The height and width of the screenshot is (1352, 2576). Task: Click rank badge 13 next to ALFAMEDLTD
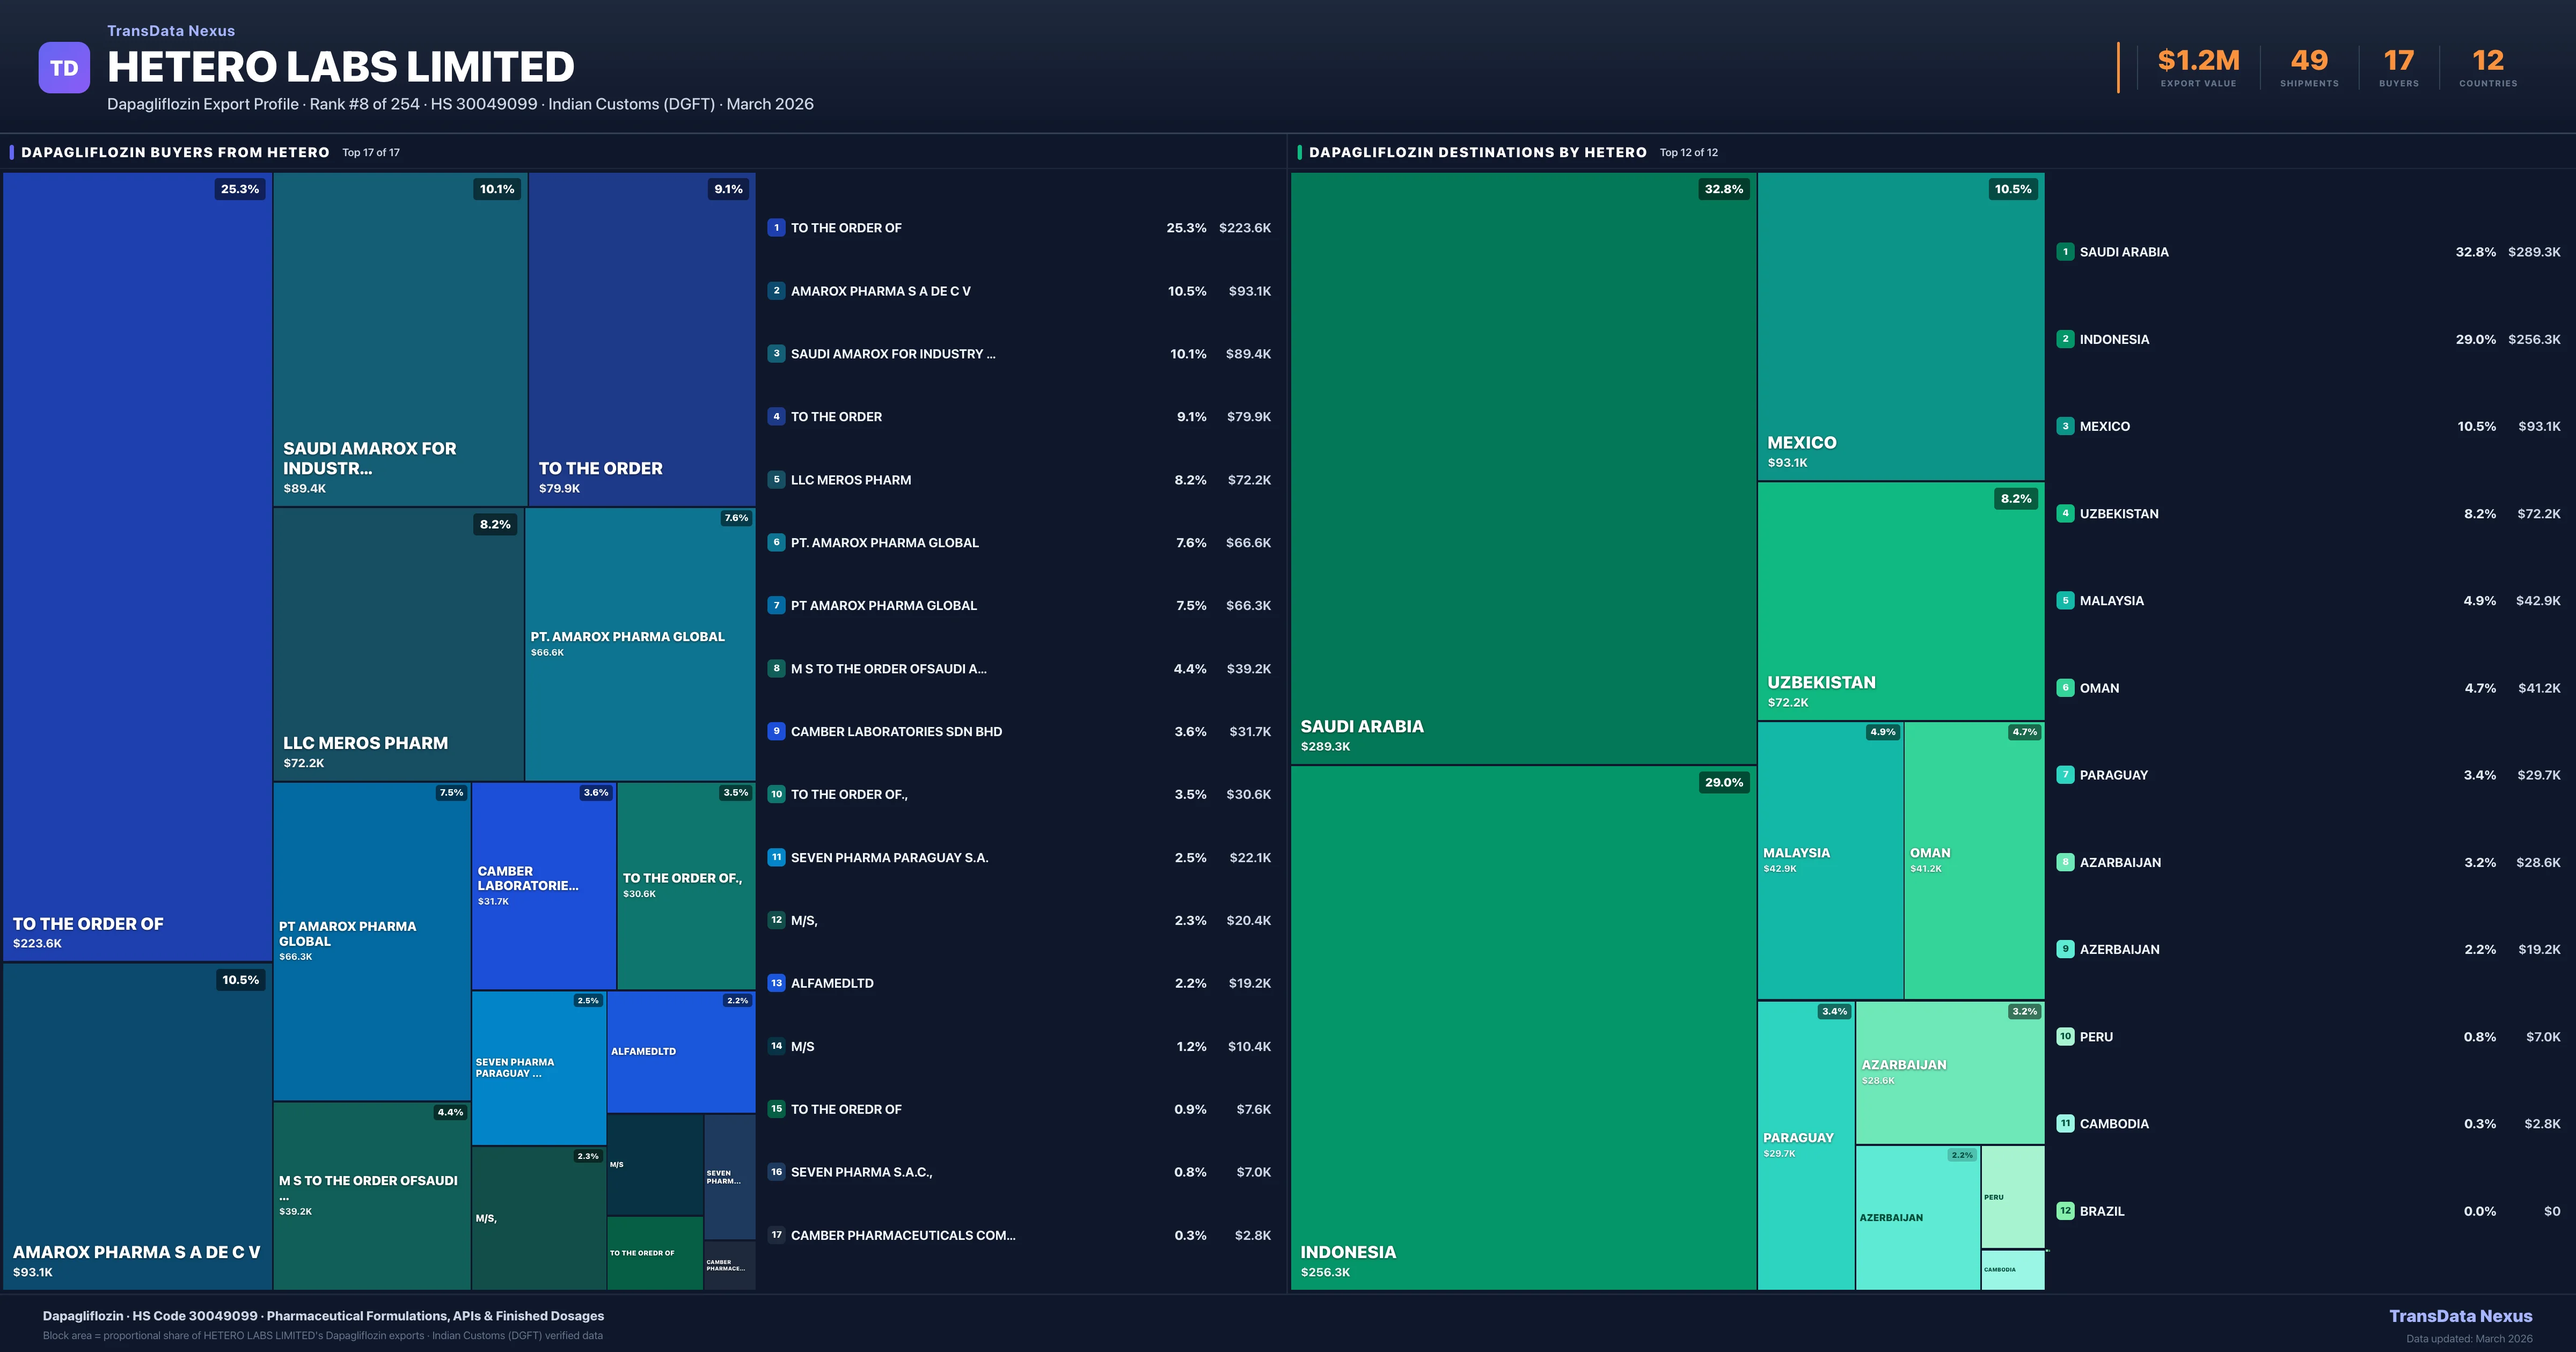tap(776, 983)
